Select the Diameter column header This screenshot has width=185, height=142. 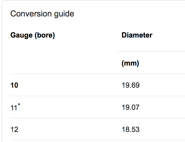(137, 35)
